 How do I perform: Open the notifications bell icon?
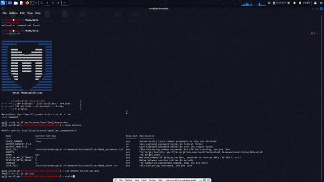(295, 3)
